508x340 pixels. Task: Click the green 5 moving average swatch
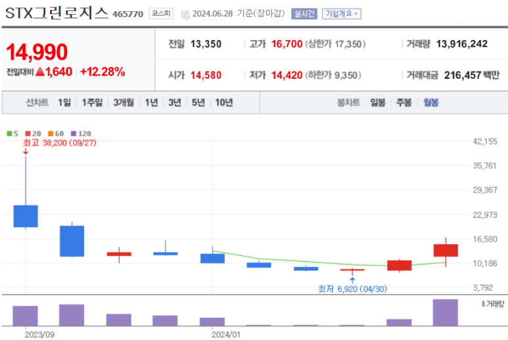(x=9, y=134)
